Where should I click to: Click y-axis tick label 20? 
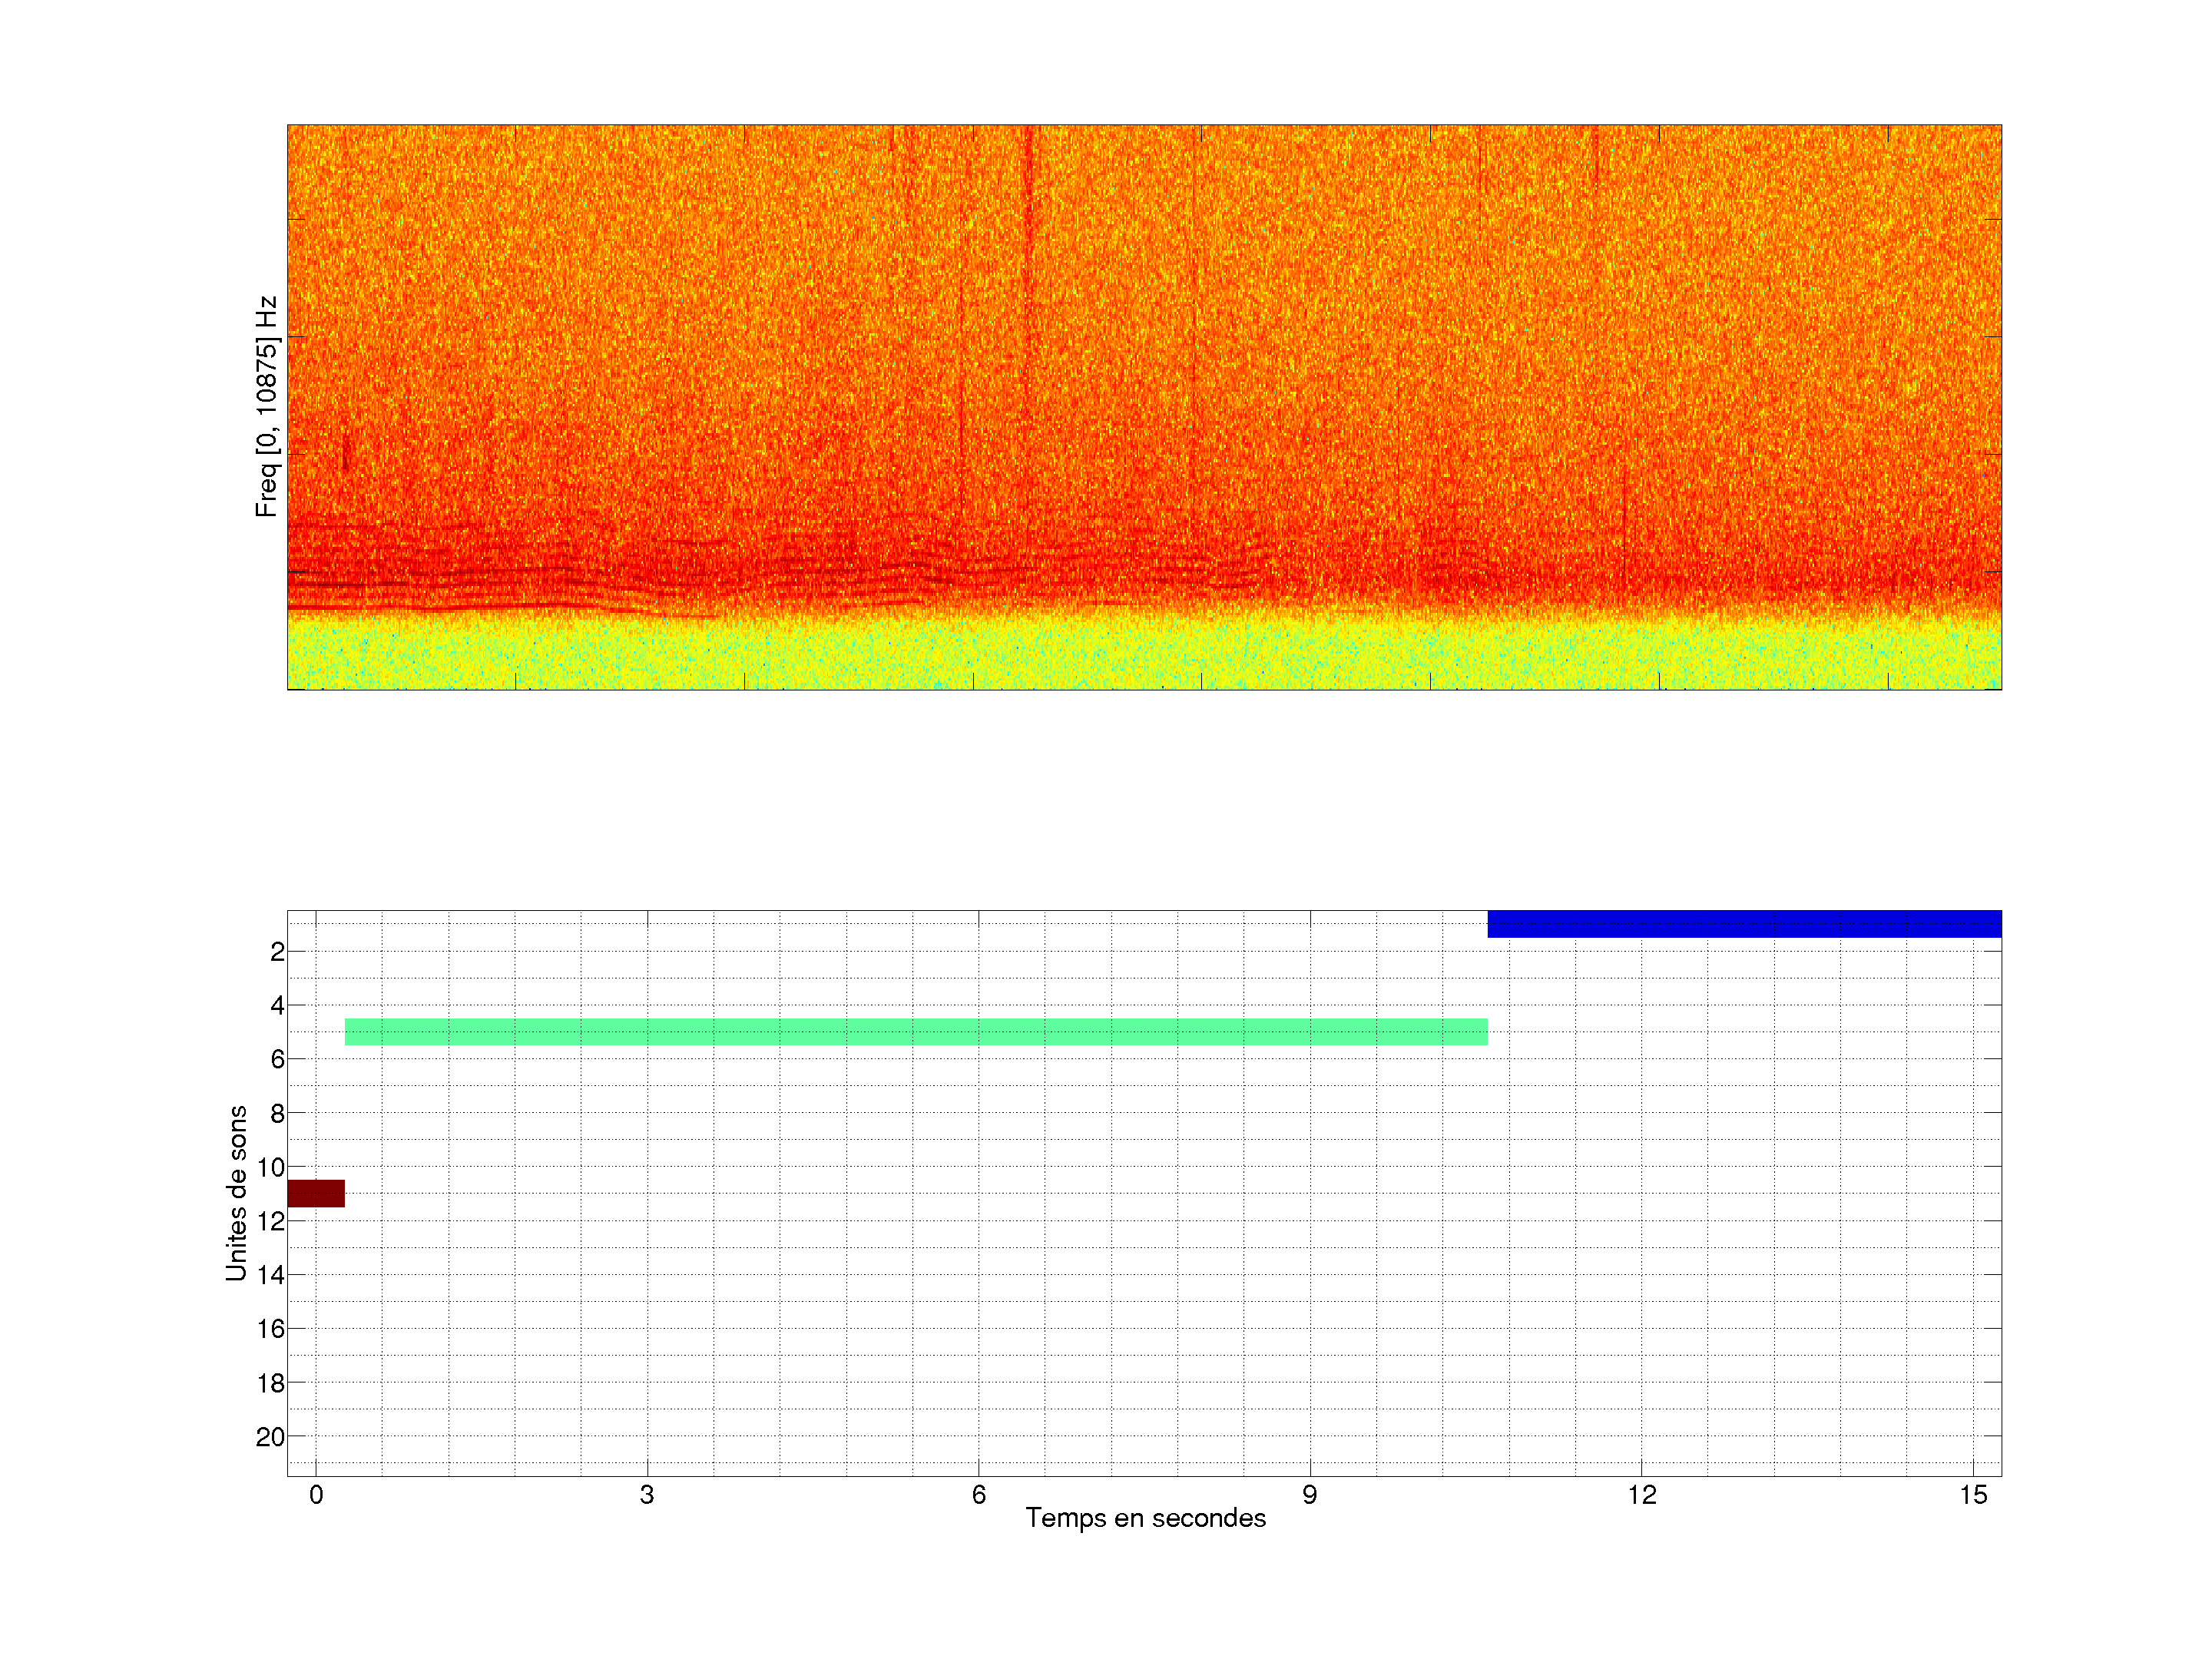270,1437
